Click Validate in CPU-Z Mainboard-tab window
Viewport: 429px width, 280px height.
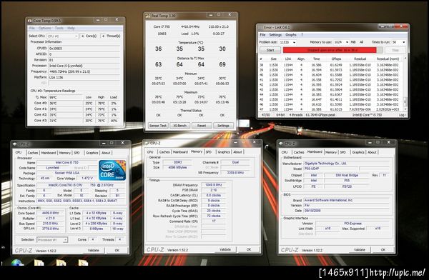tap(360, 249)
